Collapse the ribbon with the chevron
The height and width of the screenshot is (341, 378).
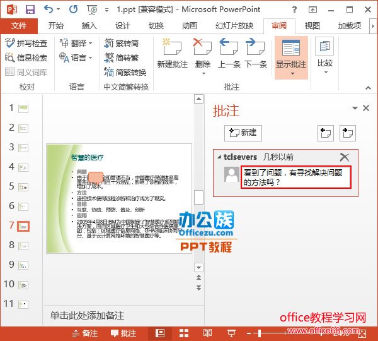coord(368,88)
